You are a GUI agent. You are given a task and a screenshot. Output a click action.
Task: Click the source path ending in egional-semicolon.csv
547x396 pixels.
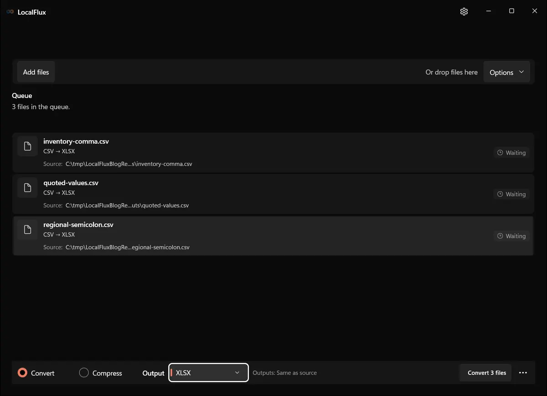tap(128, 247)
